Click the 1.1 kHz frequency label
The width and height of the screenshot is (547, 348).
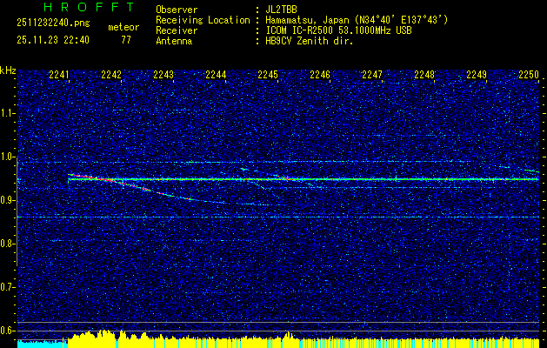pos(8,113)
